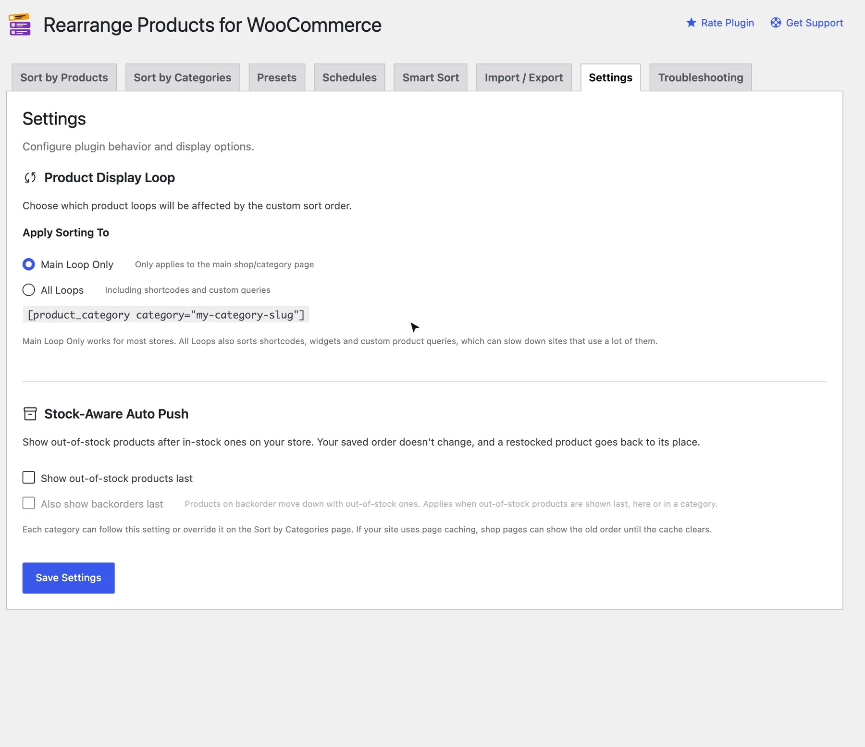Viewport: 865px width, 747px height.
Task: Click the 'Each category can follow this setting' note
Action: click(x=367, y=529)
